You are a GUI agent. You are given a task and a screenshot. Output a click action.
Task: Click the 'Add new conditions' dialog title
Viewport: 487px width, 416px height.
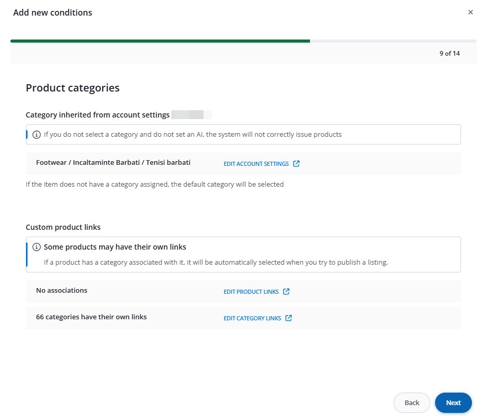52,12
